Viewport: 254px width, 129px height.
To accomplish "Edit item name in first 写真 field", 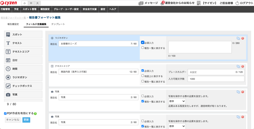I will (99, 97).
